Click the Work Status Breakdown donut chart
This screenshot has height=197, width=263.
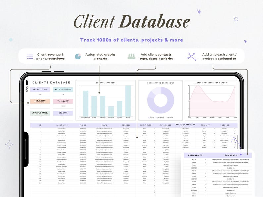(161, 100)
